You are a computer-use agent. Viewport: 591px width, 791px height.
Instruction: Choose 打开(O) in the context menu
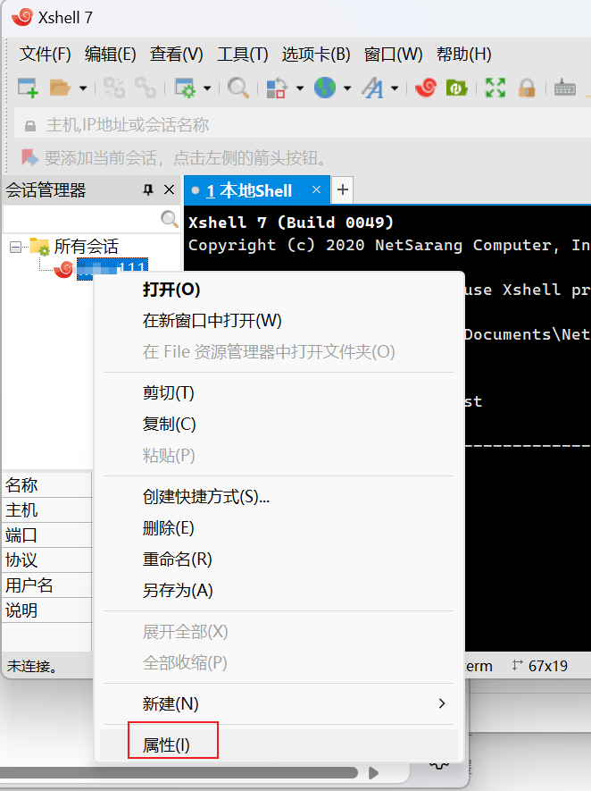point(279,290)
